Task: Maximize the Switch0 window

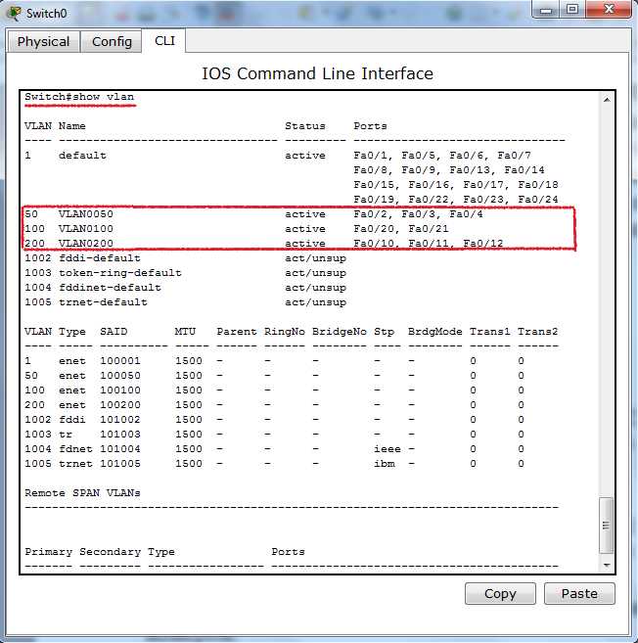Action: coord(571,11)
